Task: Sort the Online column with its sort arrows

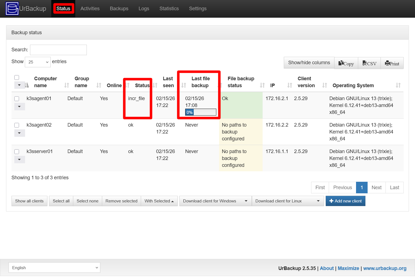Action: click(x=127, y=85)
